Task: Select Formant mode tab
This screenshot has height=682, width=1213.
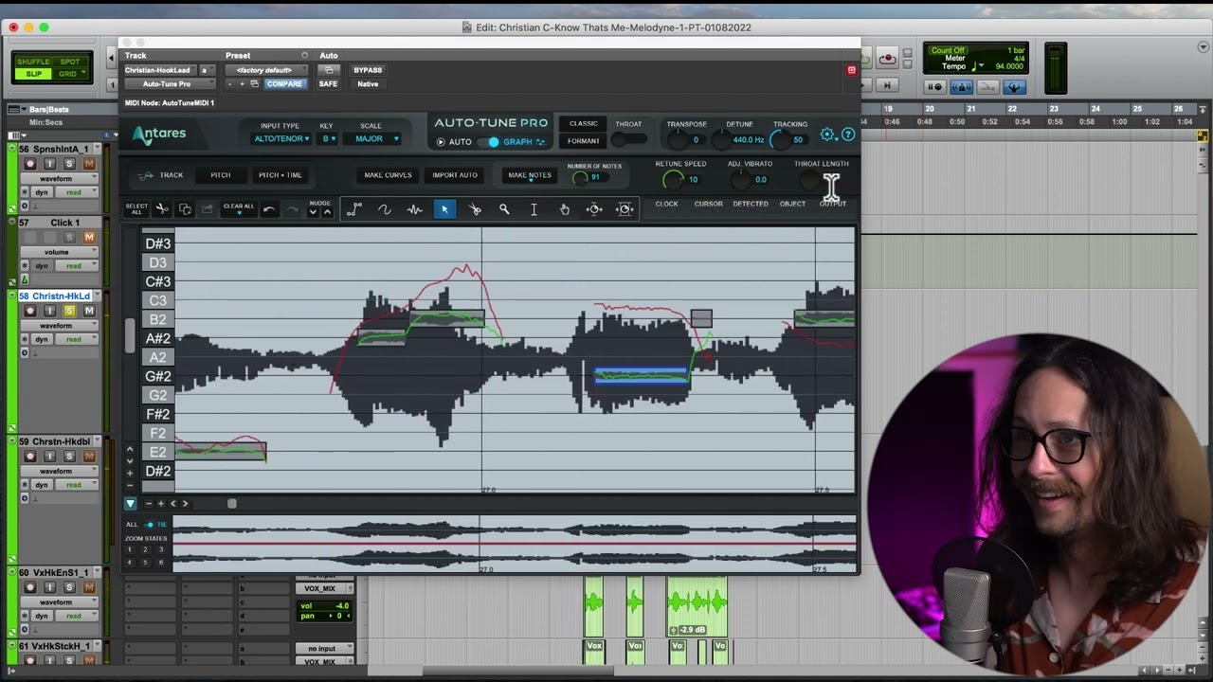Action: point(583,141)
